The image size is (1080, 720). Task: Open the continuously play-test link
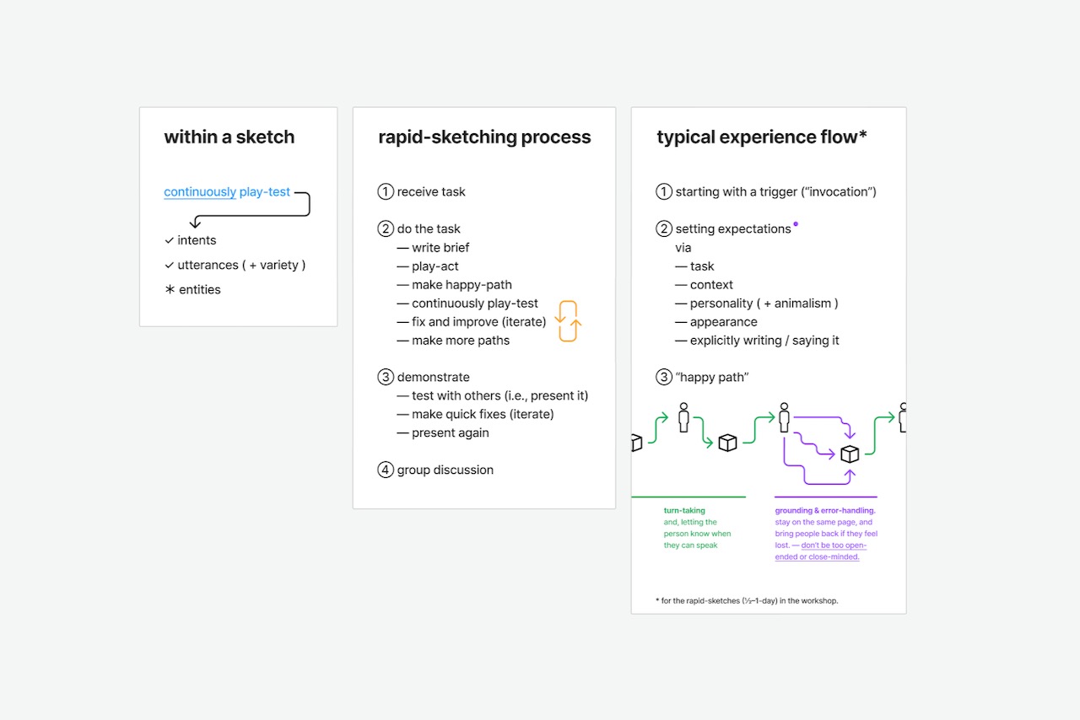(x=227, y=192)
